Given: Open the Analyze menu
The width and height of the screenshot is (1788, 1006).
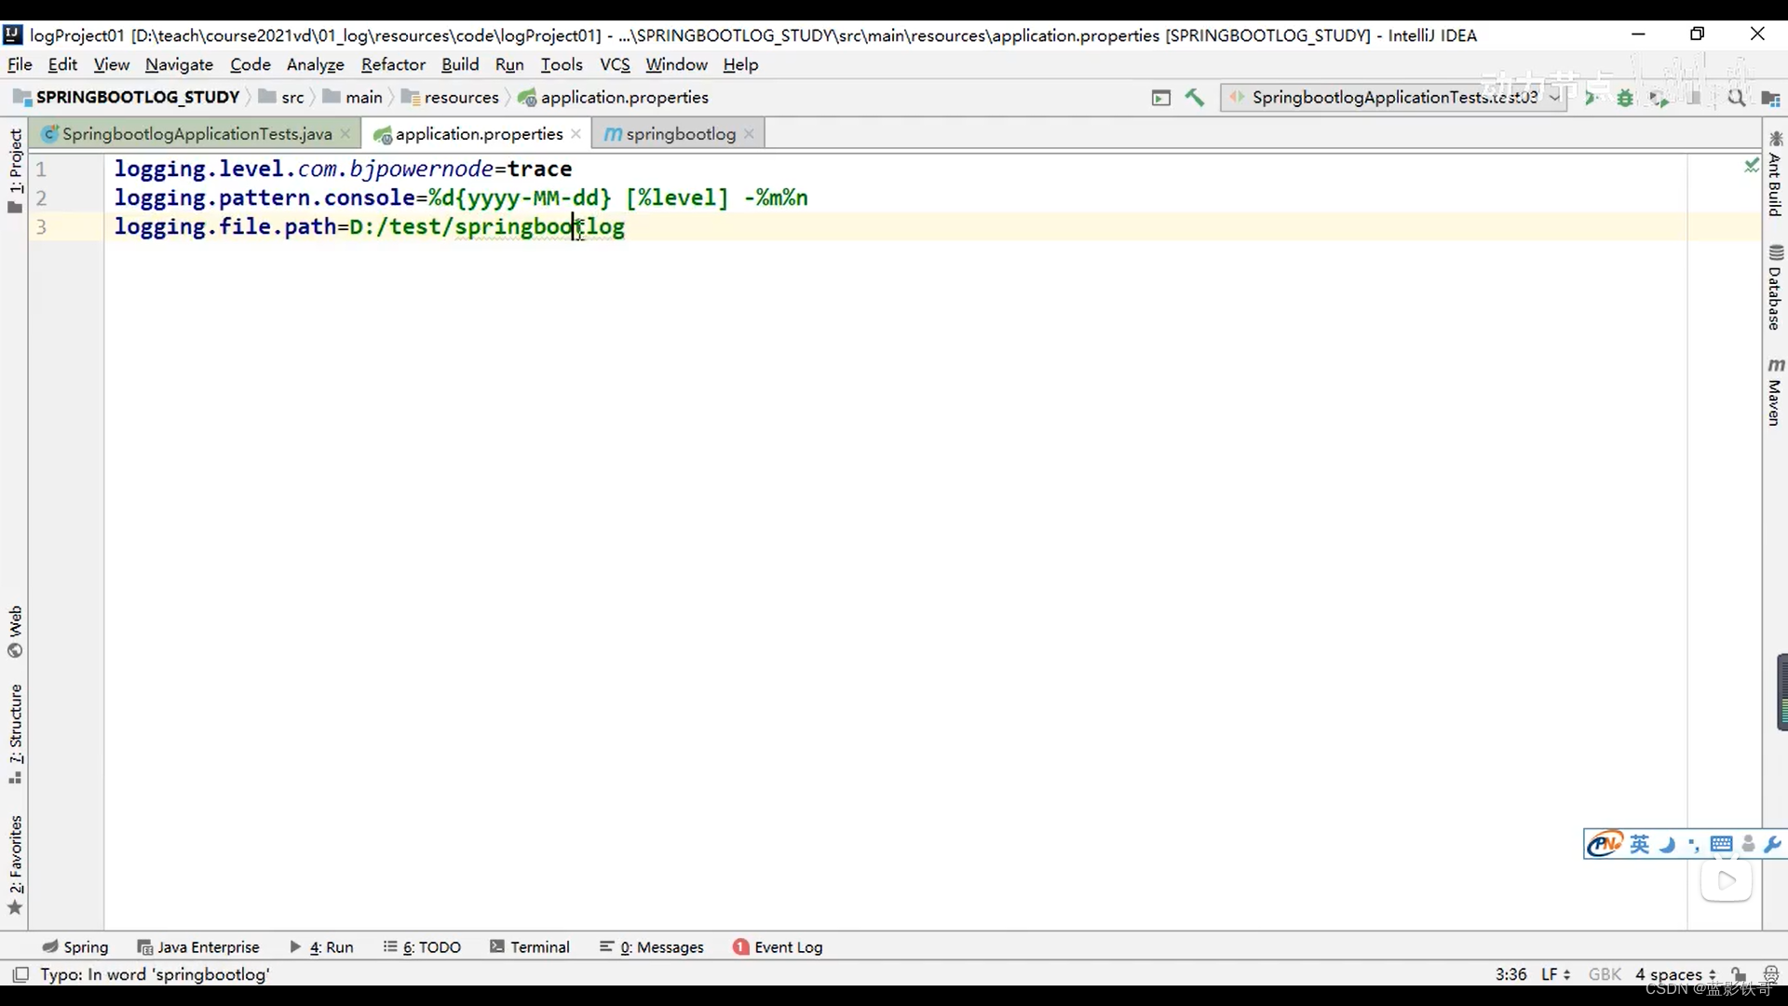Looking at the screenshot, I should coord(315,64).
